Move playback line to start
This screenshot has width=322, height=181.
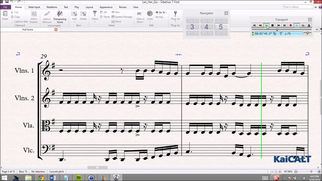tap(254, 25)
